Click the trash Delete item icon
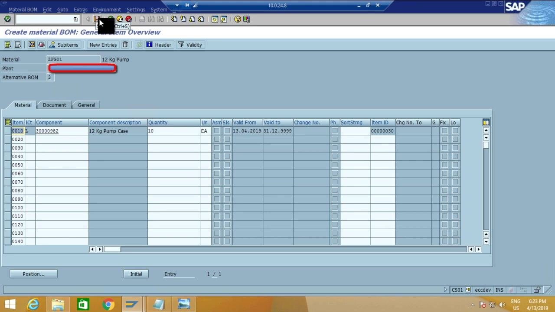555x312 pixels. point(125,45)
